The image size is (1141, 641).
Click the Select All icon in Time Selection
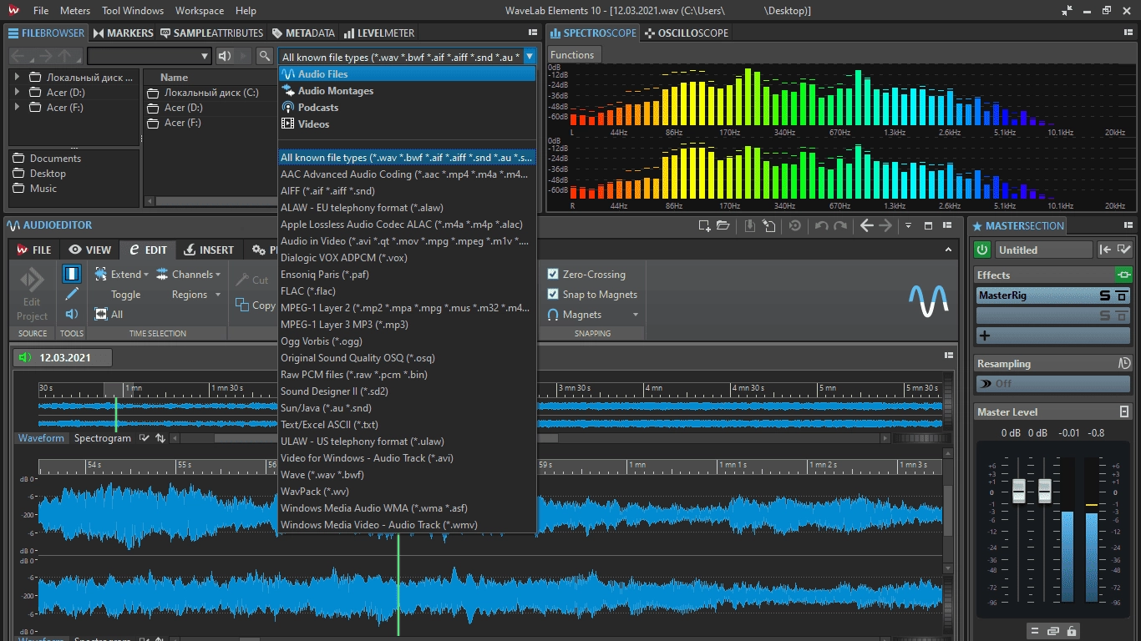click(x=101, y=315)
